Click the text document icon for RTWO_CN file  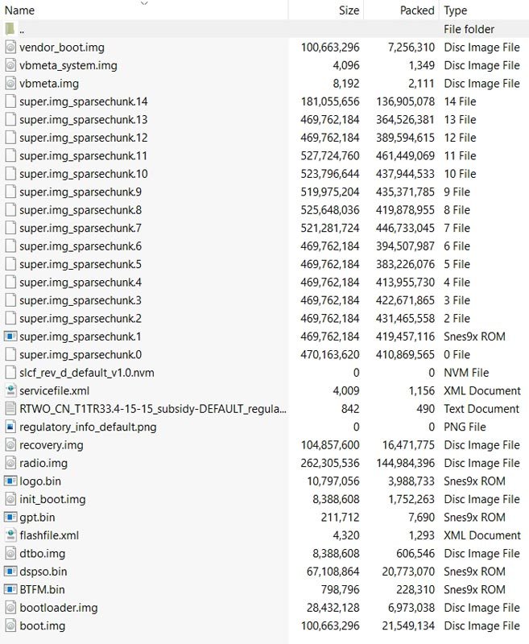click(10, 409)
